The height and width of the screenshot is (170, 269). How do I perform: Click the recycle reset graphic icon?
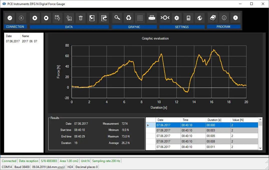(x=129, y=18)
